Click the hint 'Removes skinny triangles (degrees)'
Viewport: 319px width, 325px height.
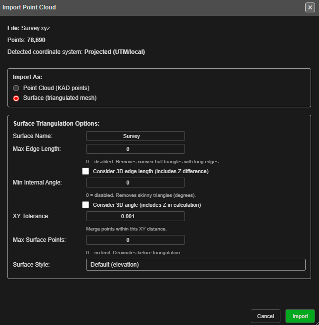coord(156,195)
